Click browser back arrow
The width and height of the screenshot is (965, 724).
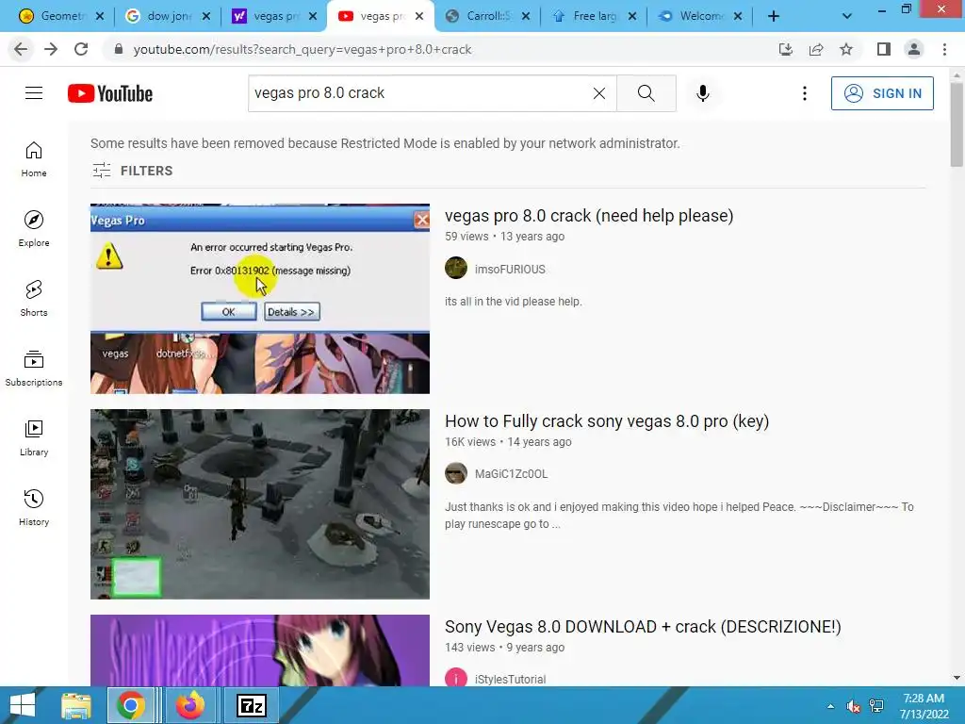coord(21,49)
